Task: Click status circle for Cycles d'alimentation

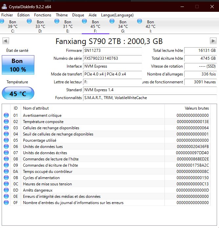Action: pyautogui.click(x=6, y=177)
